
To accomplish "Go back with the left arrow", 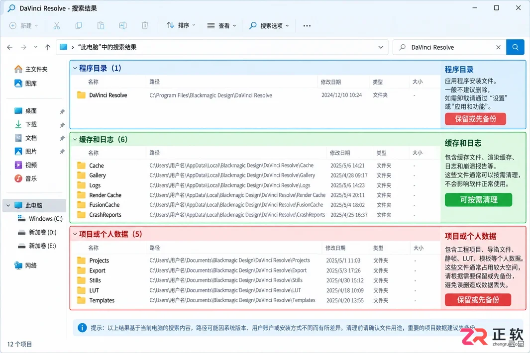I will coord(10,47).
